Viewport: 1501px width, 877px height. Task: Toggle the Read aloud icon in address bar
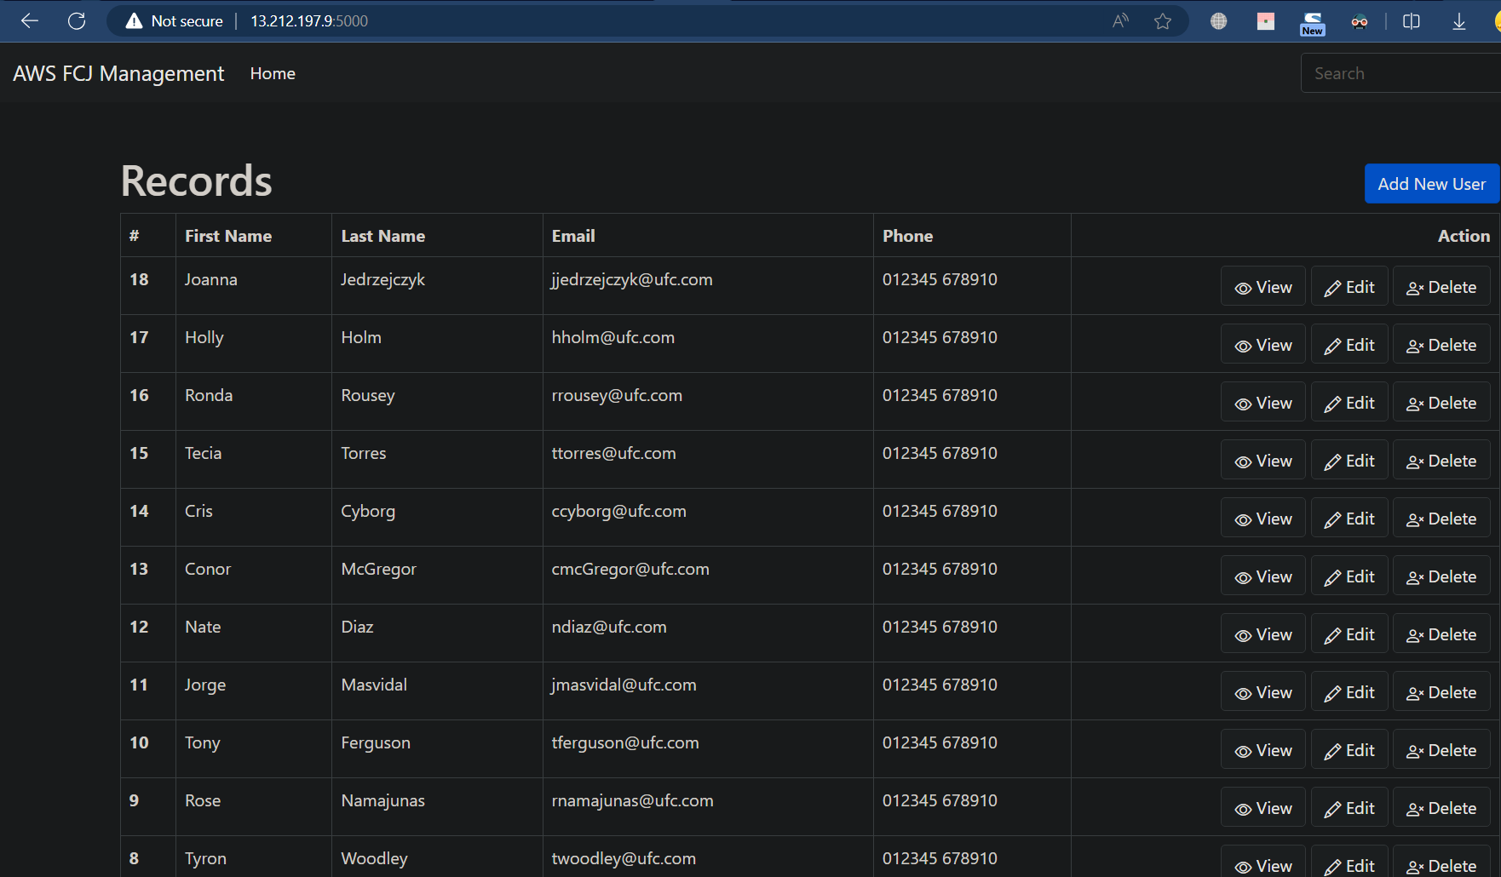(1120, 21)
